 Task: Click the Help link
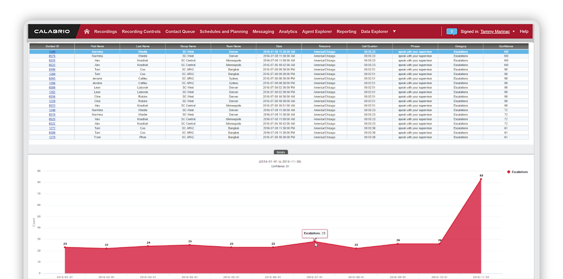coord(524,32)
